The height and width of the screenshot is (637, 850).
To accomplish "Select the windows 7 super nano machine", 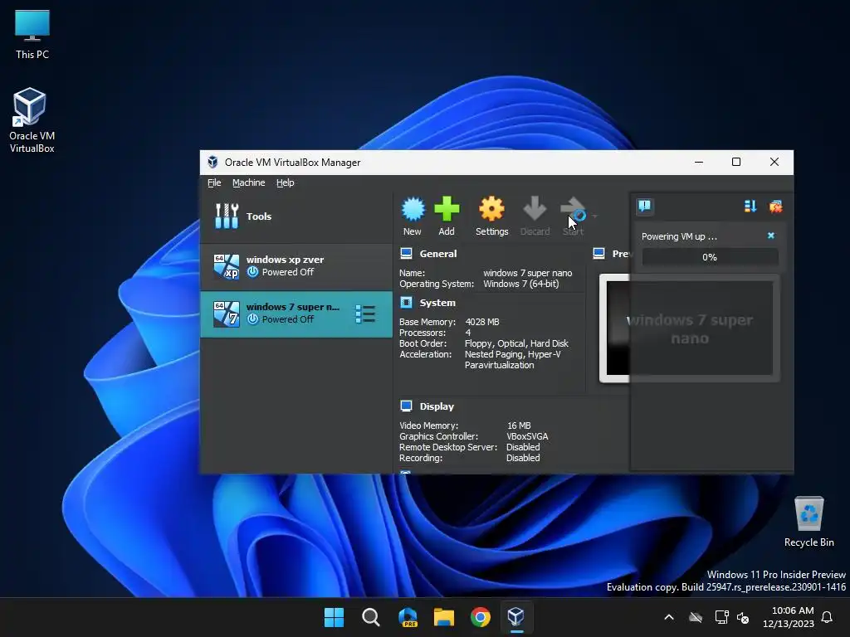I will click(296, 314).
